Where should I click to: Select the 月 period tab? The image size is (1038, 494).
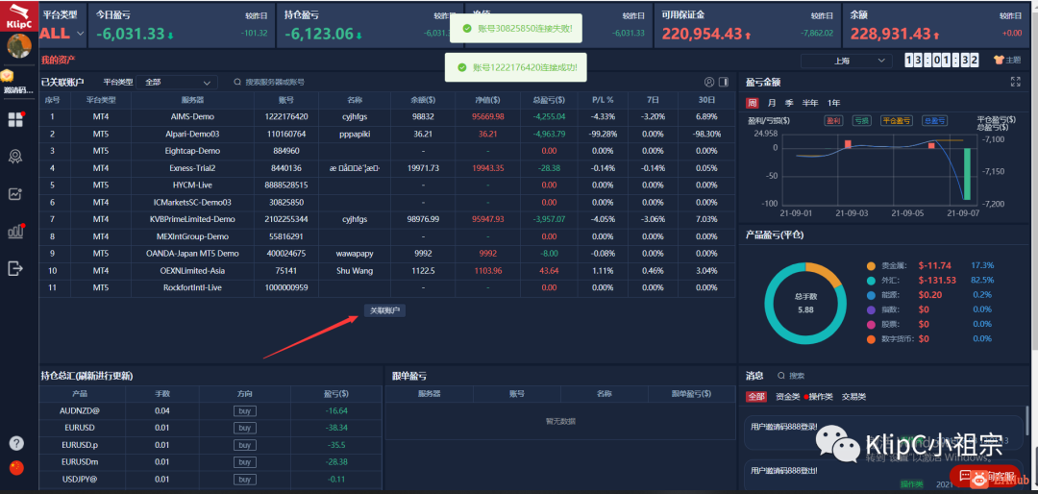pos(772,103)
